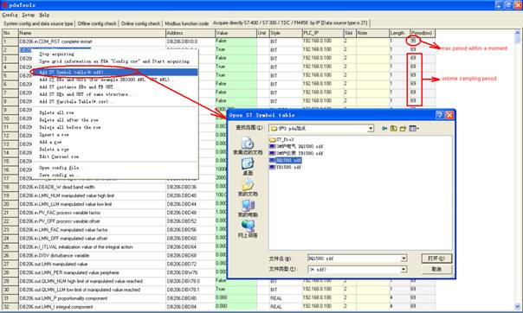The height and width of the screenshot is (313, 523).
Task: Open the Help menu
Action: [x=44, y=15]
